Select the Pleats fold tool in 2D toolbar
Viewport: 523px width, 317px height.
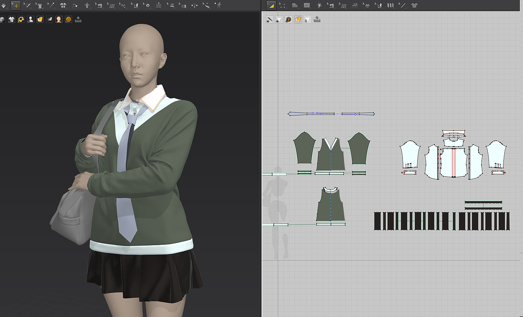[391, 5]
